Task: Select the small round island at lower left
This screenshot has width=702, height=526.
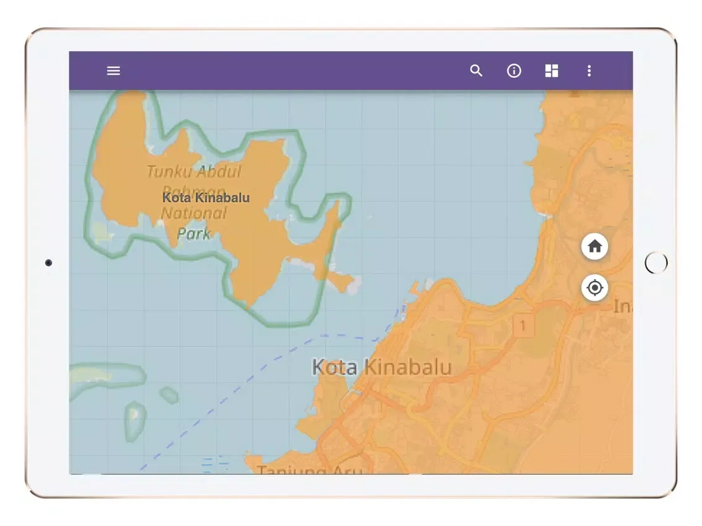Action: [169, 394]
